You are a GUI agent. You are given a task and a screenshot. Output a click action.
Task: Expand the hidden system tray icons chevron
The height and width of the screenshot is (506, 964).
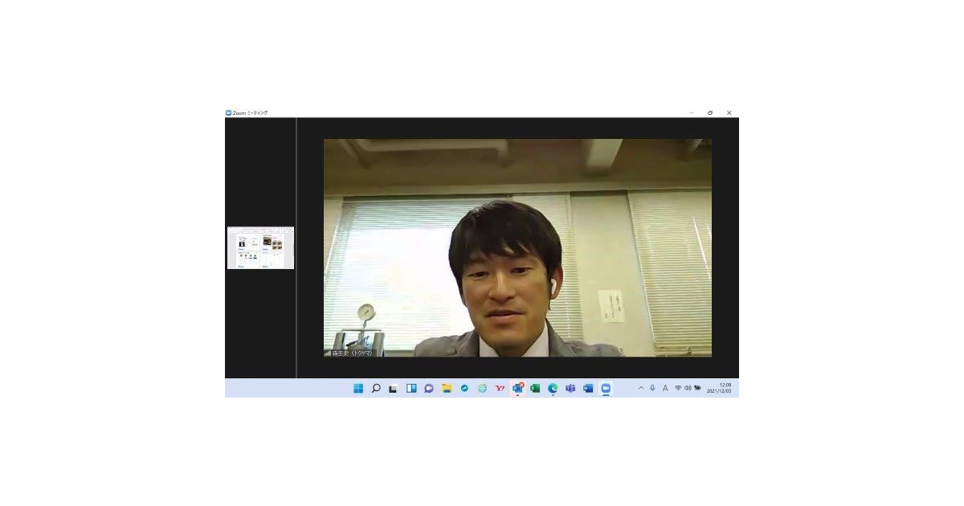coord(641,389)
